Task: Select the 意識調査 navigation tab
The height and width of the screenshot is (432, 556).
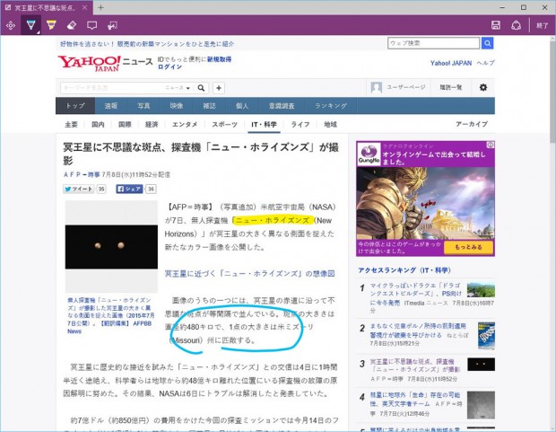Action: (x=282, y=106)
